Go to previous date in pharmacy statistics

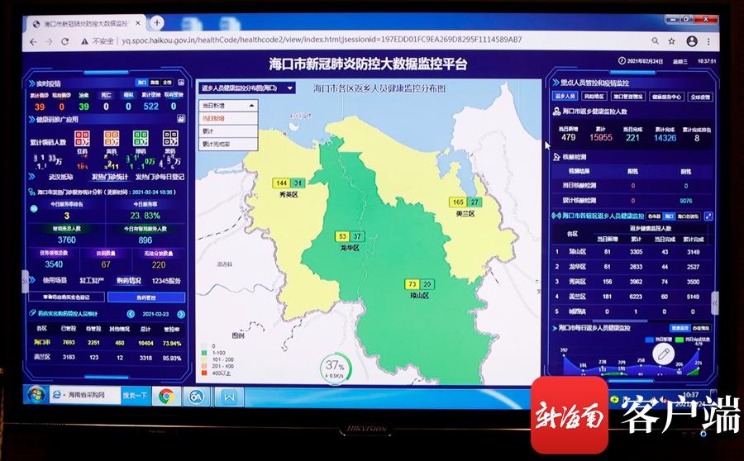point(131,315)
